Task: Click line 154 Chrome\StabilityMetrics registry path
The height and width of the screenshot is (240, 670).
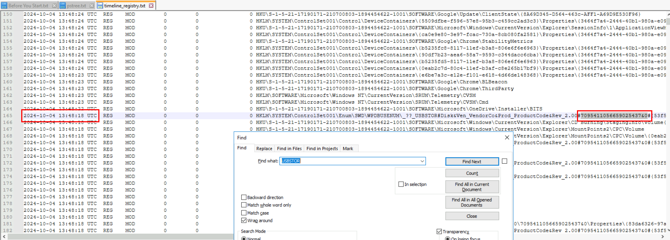Action: click(394, 41)
